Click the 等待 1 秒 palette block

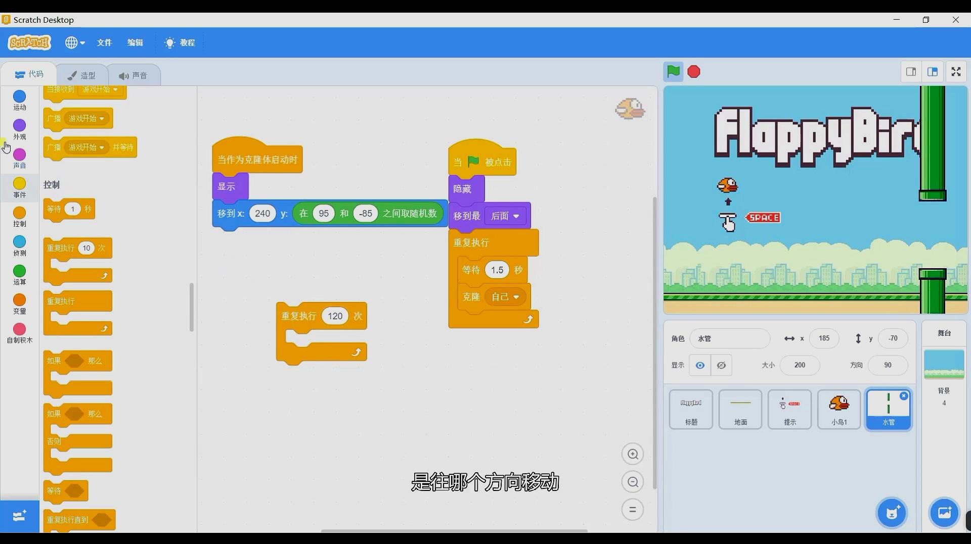click(x=69, y=209)
